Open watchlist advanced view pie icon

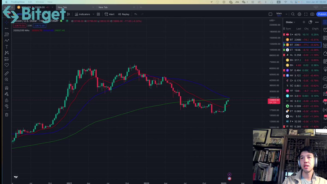(x=310, y=22)
